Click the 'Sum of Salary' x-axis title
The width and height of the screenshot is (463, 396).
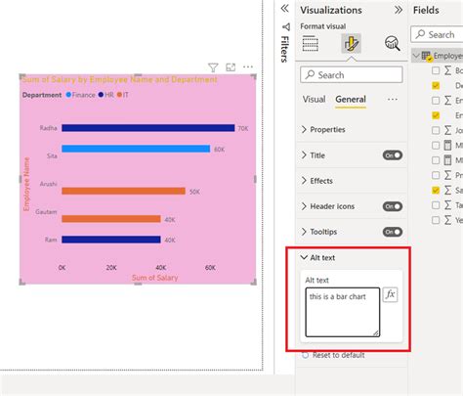[x=154, y=278]
